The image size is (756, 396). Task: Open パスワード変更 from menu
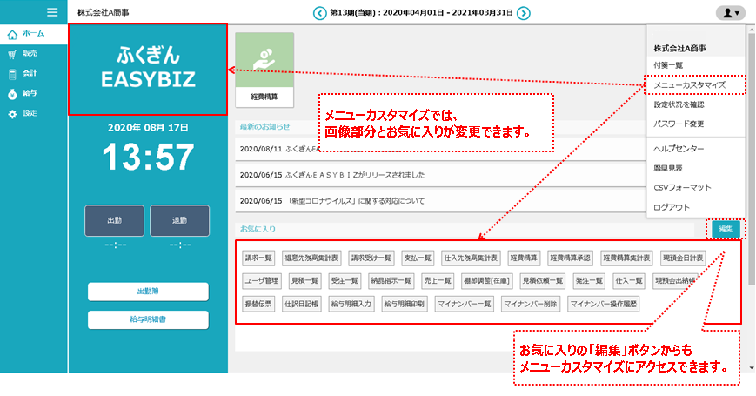point(679,124)
